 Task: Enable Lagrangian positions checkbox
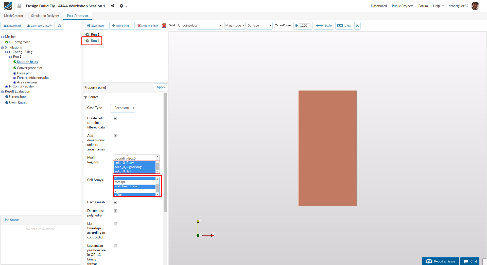click(115, 246)
